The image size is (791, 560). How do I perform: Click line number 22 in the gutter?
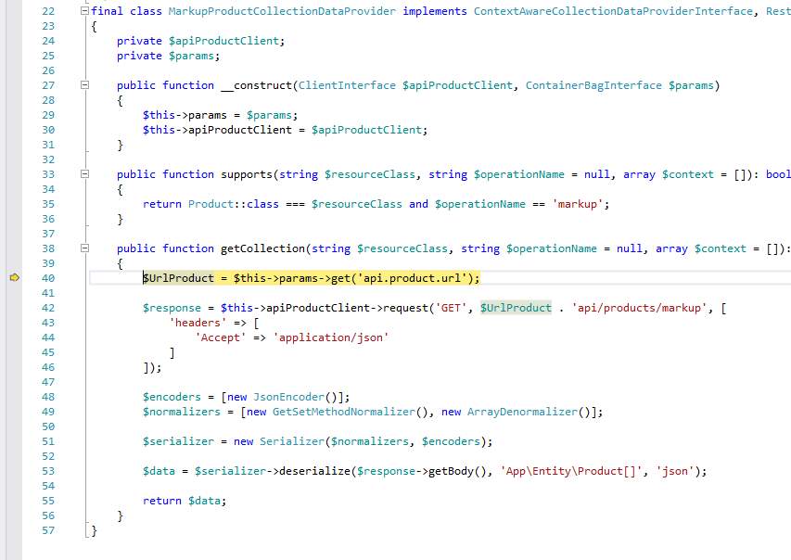pos(48,11)
